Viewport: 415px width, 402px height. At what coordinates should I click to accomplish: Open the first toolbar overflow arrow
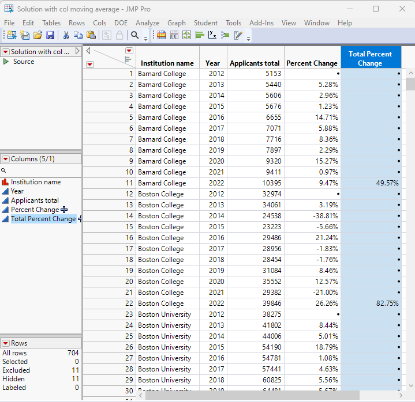[145, 39]
